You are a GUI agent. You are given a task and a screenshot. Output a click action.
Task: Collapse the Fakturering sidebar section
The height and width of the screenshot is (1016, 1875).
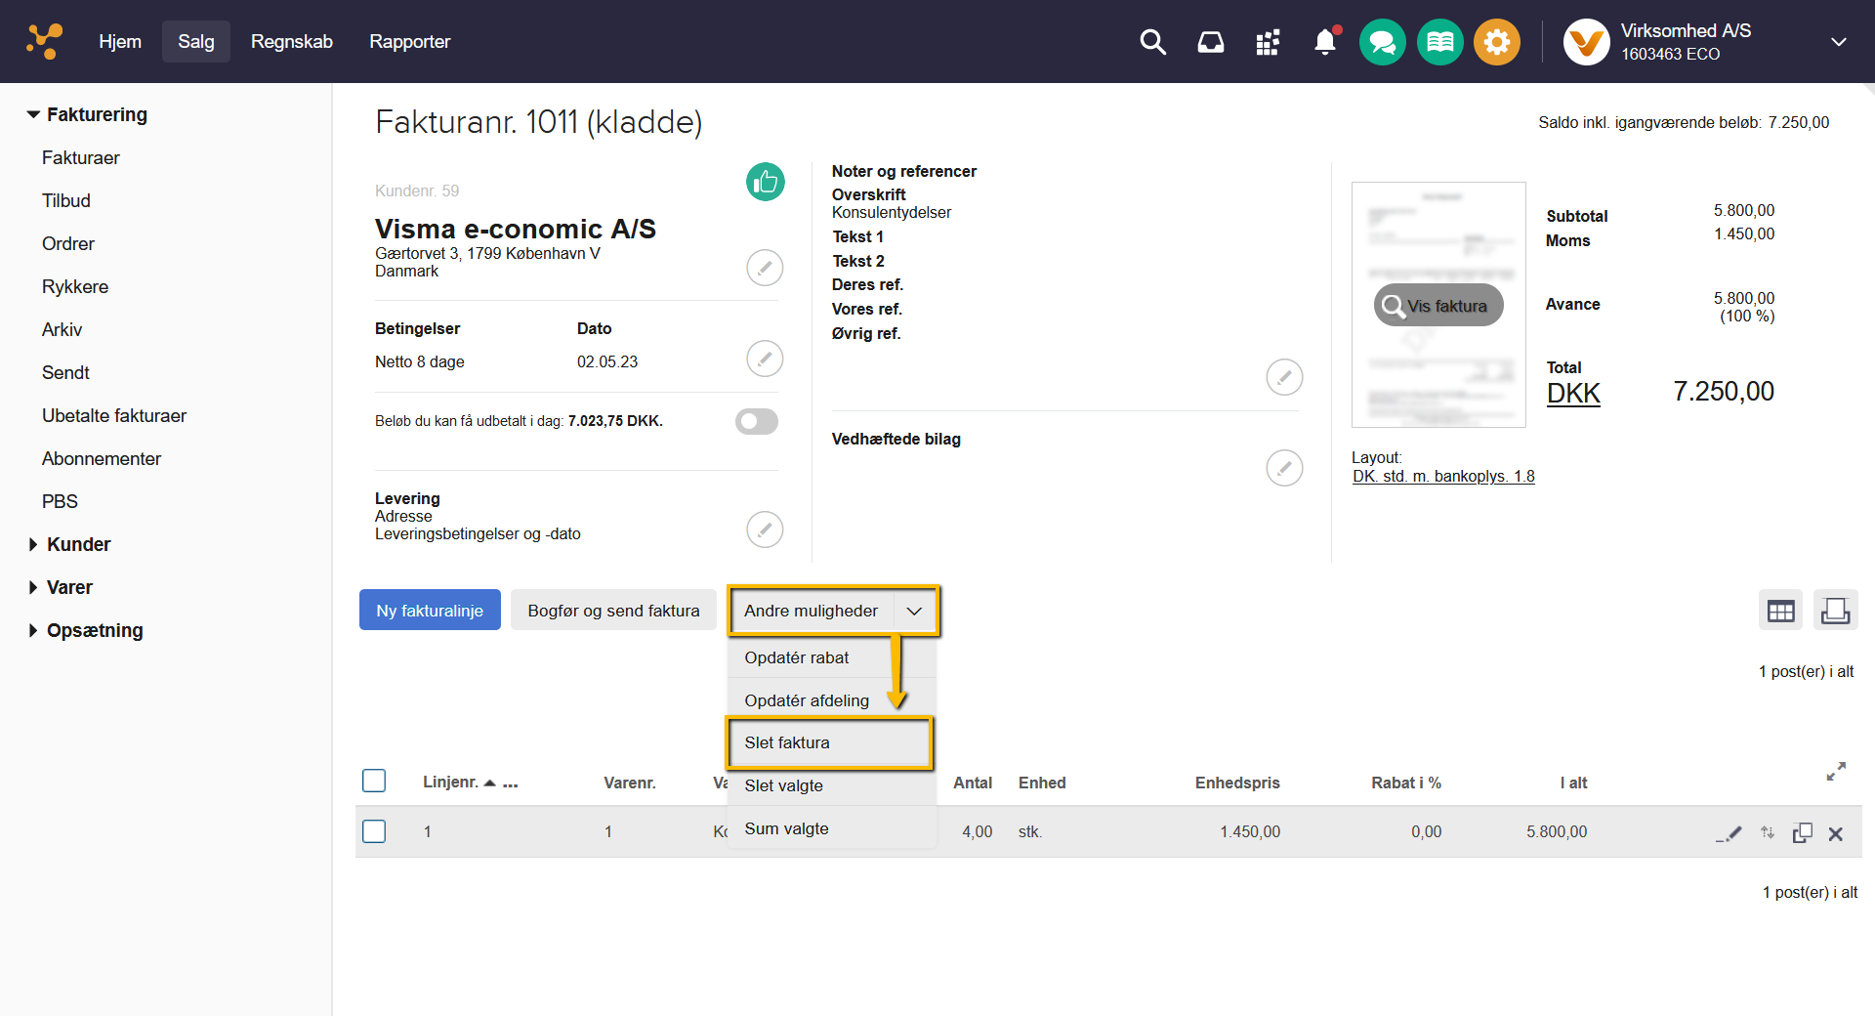point(88,114)
